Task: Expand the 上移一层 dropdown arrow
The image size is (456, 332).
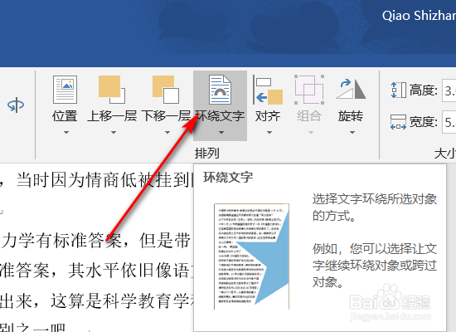Action: click(x=114, y=133)
